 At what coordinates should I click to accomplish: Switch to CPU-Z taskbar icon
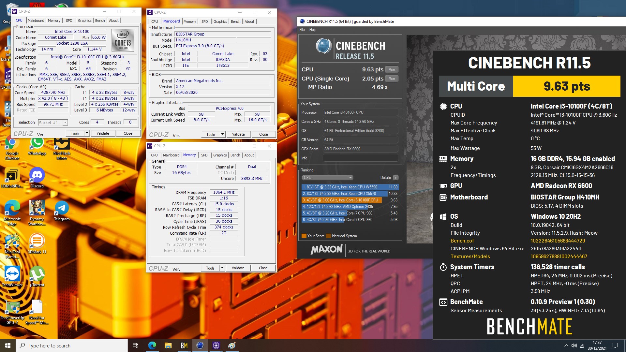[x=216, y=345]
